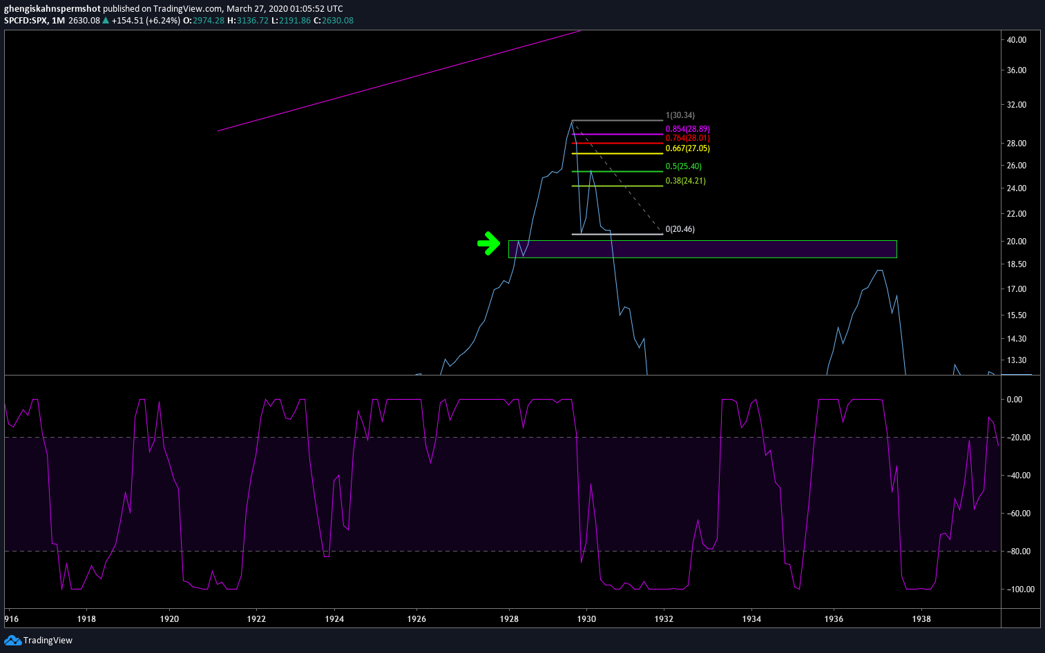Select the magenta diagonal trend line

coord(399,80)
